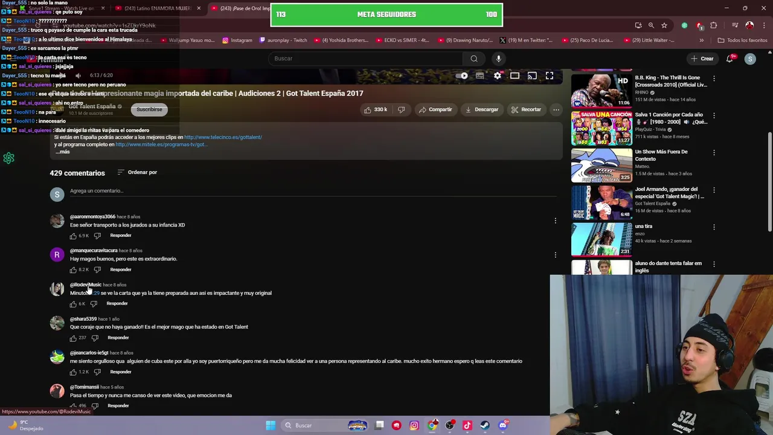Activate voice search microphone icon
The height and width of the screenshot is (435, 773).
(498, 59)
